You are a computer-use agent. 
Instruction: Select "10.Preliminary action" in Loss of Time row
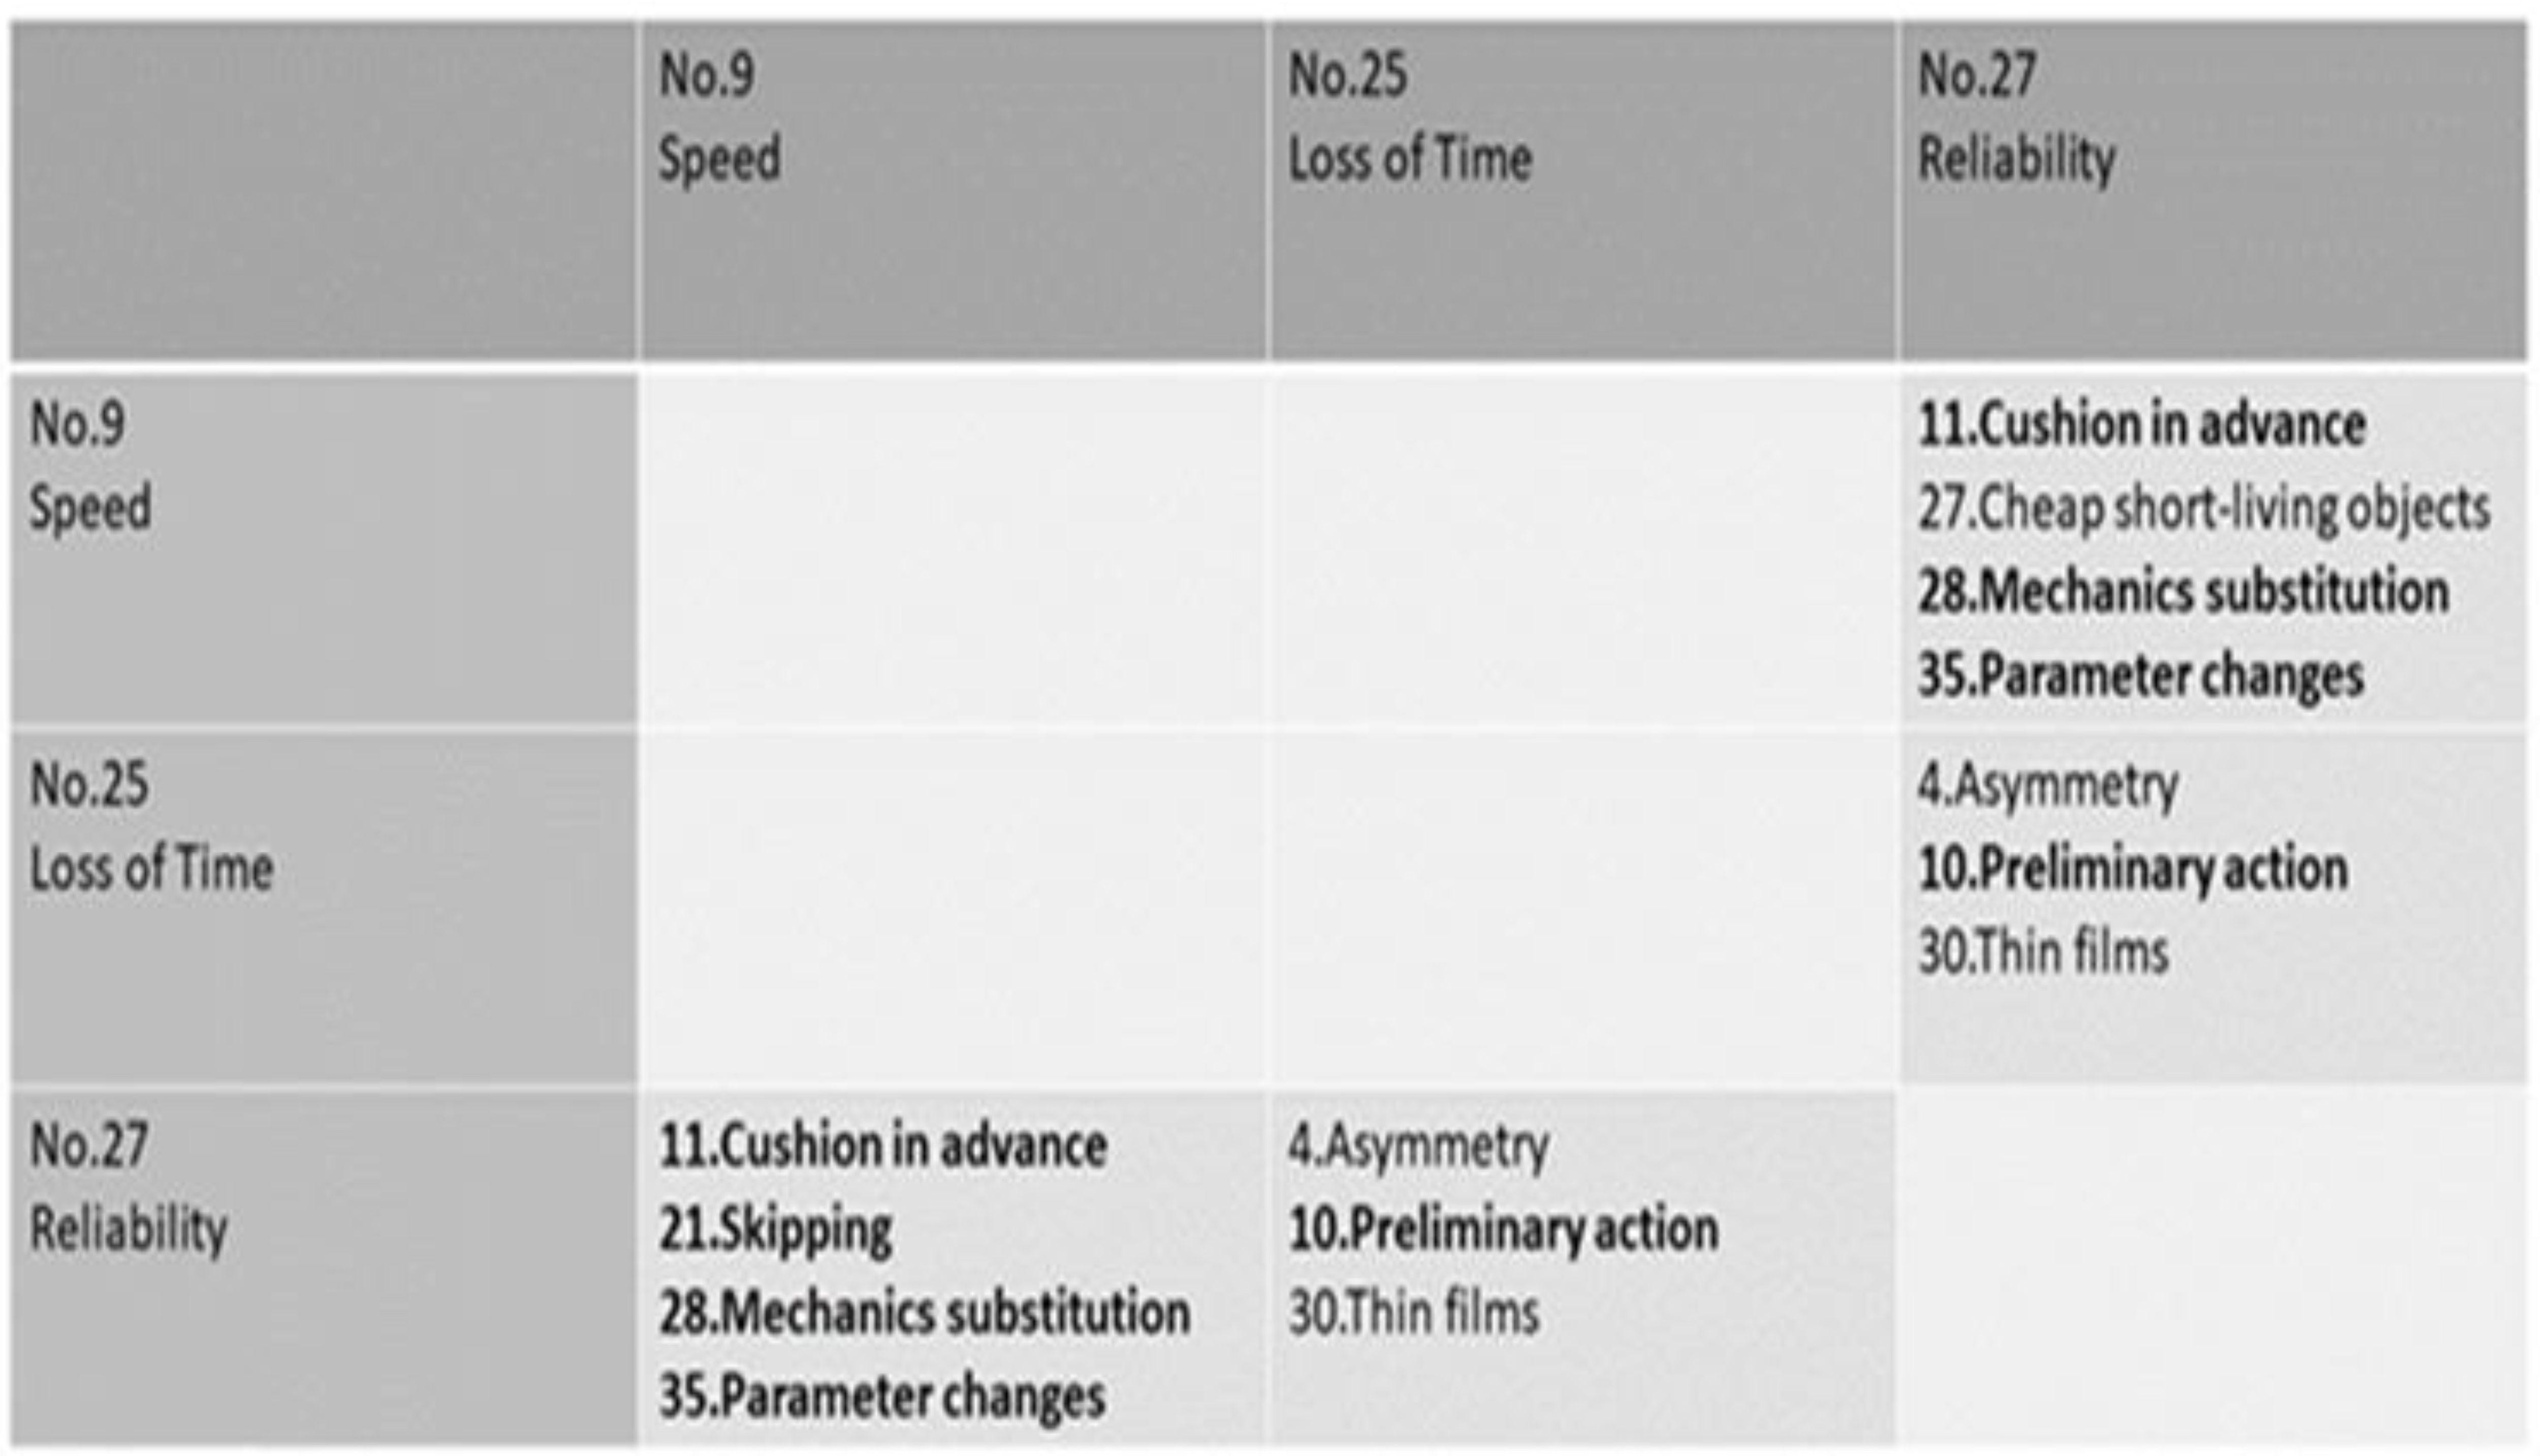point(2132,868)
